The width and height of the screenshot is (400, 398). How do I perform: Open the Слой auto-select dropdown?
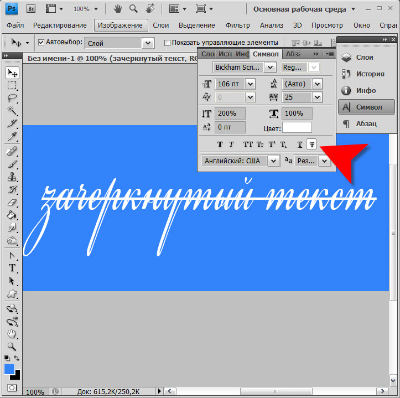pos(148,43)
